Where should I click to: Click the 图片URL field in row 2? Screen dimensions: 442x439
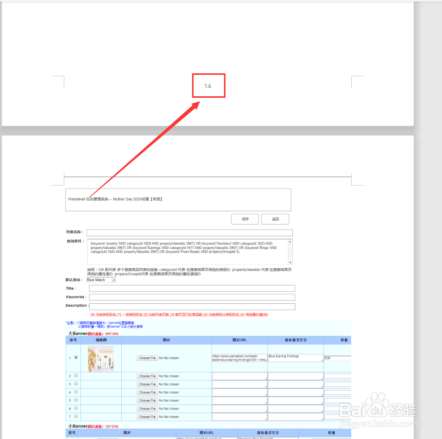[x=239, y=376]
